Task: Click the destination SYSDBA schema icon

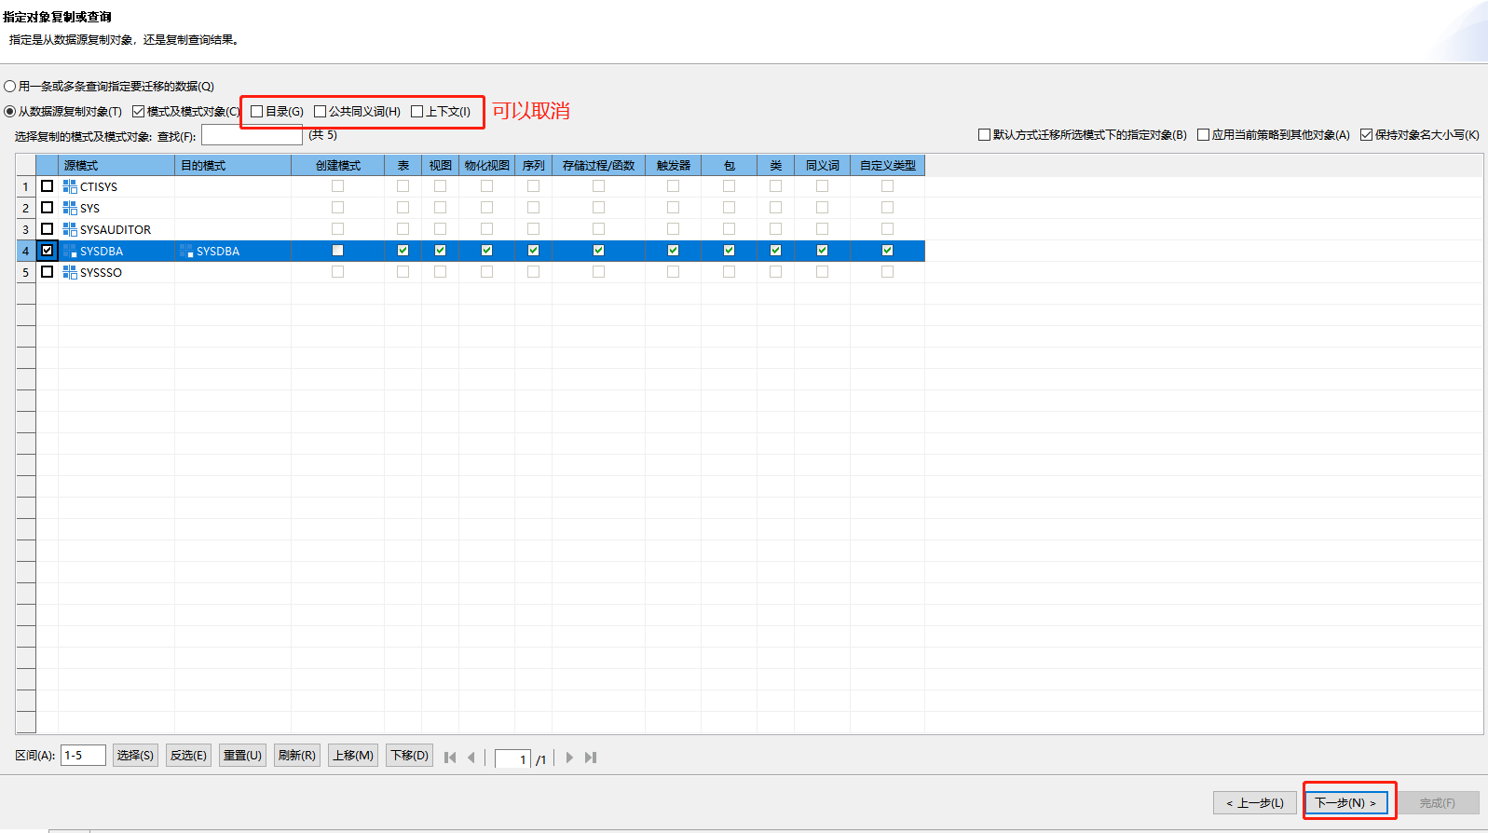Action: (x=186, y=251)
